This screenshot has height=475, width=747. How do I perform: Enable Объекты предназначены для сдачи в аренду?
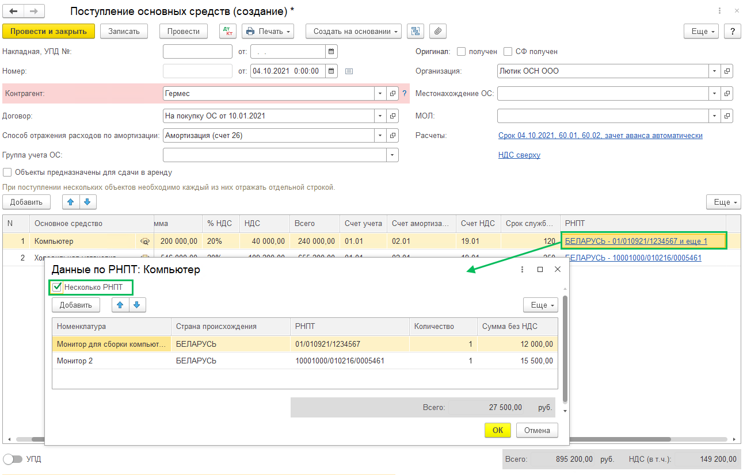click(7, 172)
